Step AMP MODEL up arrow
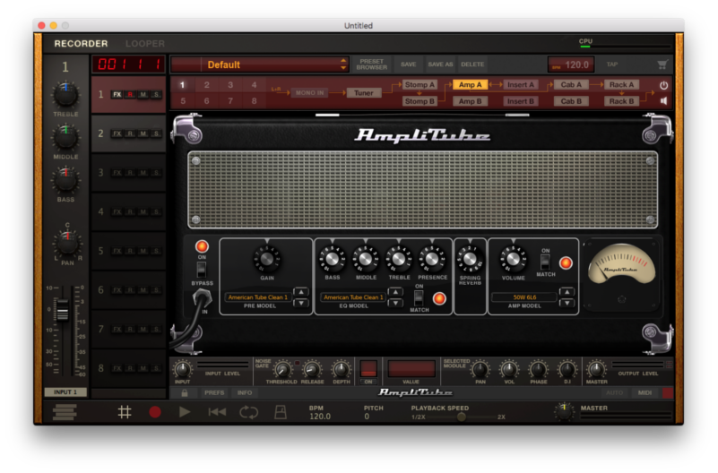 pos(567,292)
